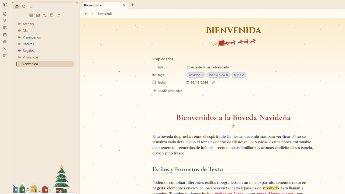The height and width of the screenshot is (194, 345).
Task: Switch to the bookmarks sidebar tab
Action: 31,7
